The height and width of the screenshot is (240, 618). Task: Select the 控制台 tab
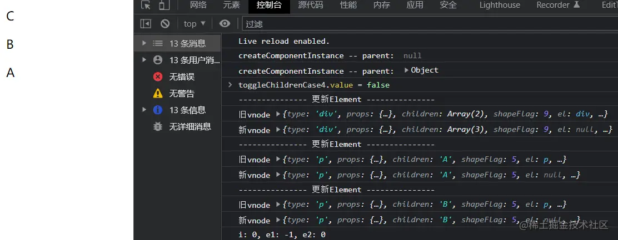pyautogui.click(x=269, y=5)
